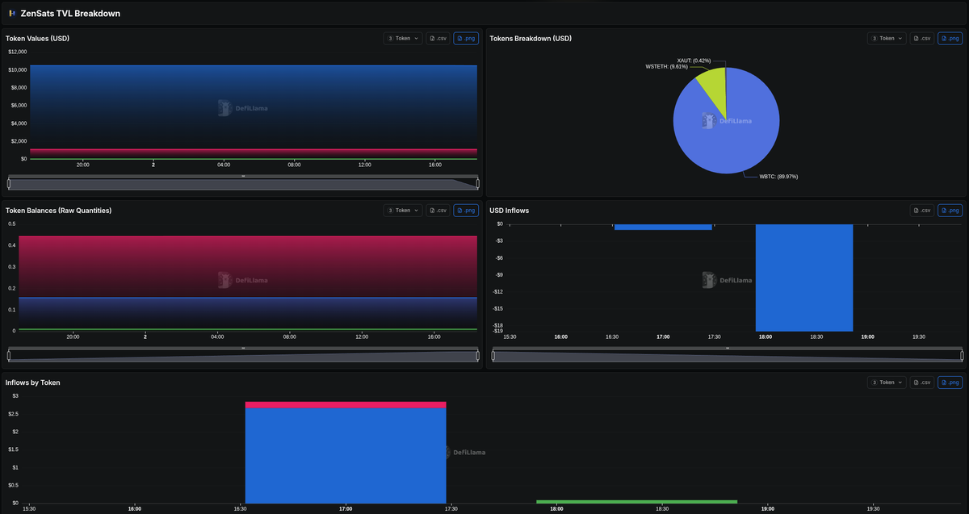
Task: Select the yellow-green WSTETH pie slice
Action: [x=713, y=86]
